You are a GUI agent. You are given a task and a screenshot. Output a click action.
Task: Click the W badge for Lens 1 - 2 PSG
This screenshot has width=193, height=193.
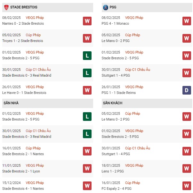[x=187, y=168]
